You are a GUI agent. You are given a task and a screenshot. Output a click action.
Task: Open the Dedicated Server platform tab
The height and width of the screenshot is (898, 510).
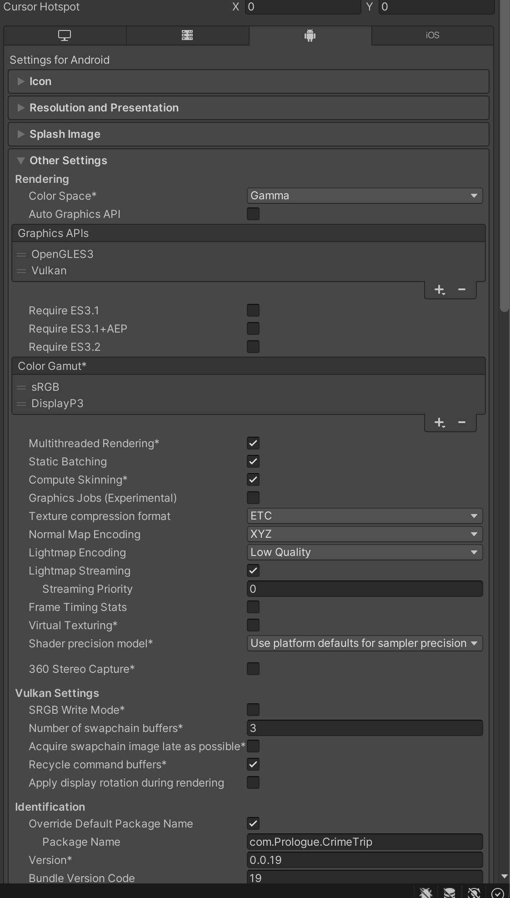point(187,35)
